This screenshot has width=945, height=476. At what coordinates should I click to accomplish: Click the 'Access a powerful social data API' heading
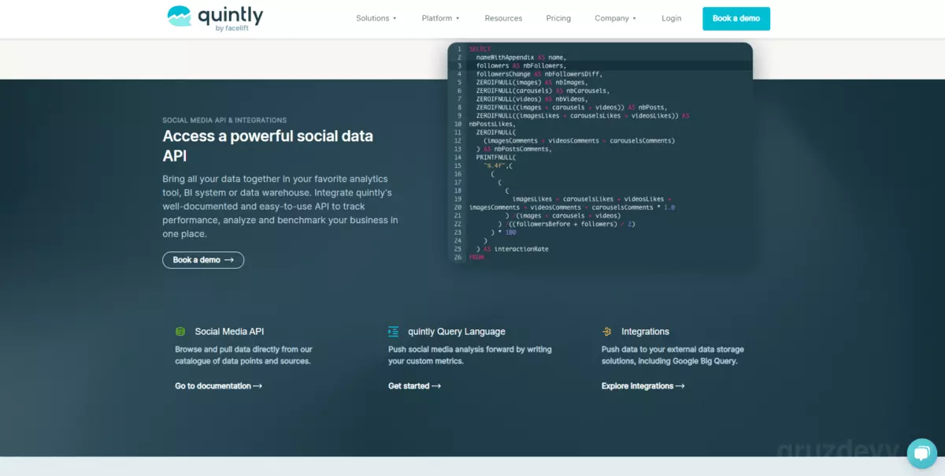pos(268,146)
